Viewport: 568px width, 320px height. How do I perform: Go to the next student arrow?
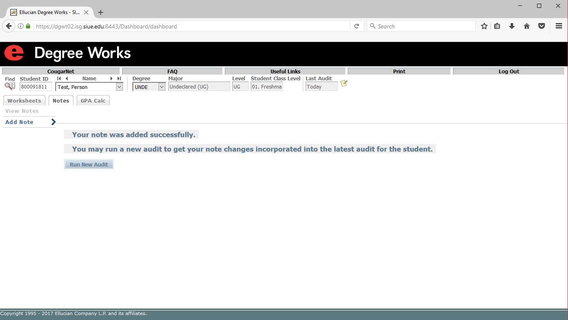click(x=111, y=78)
